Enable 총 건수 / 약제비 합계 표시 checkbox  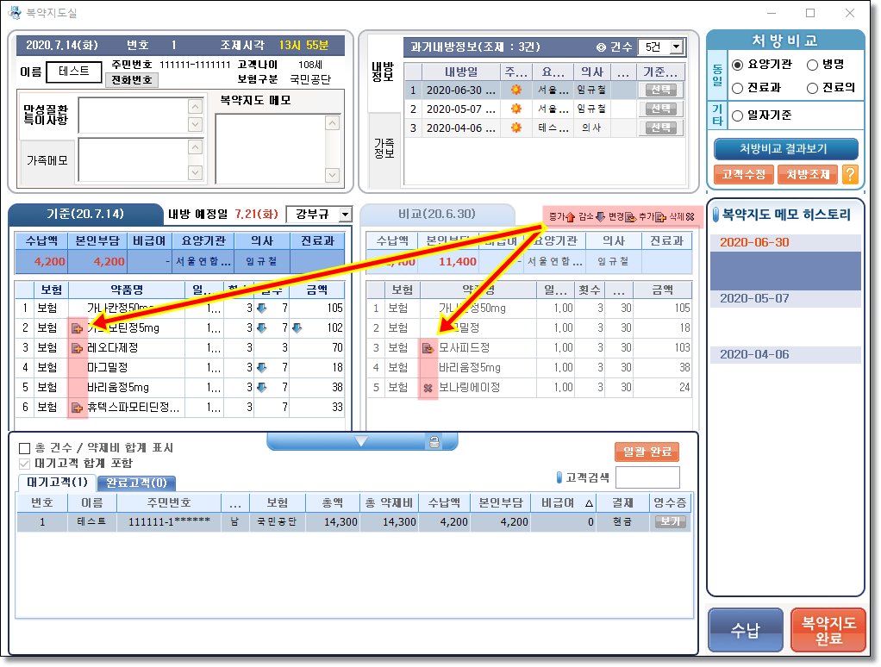(x=24, y=448)
